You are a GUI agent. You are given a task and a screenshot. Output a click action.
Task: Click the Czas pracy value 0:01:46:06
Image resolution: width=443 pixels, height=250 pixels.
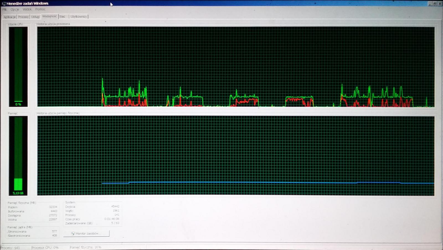[x=112, y=219]
